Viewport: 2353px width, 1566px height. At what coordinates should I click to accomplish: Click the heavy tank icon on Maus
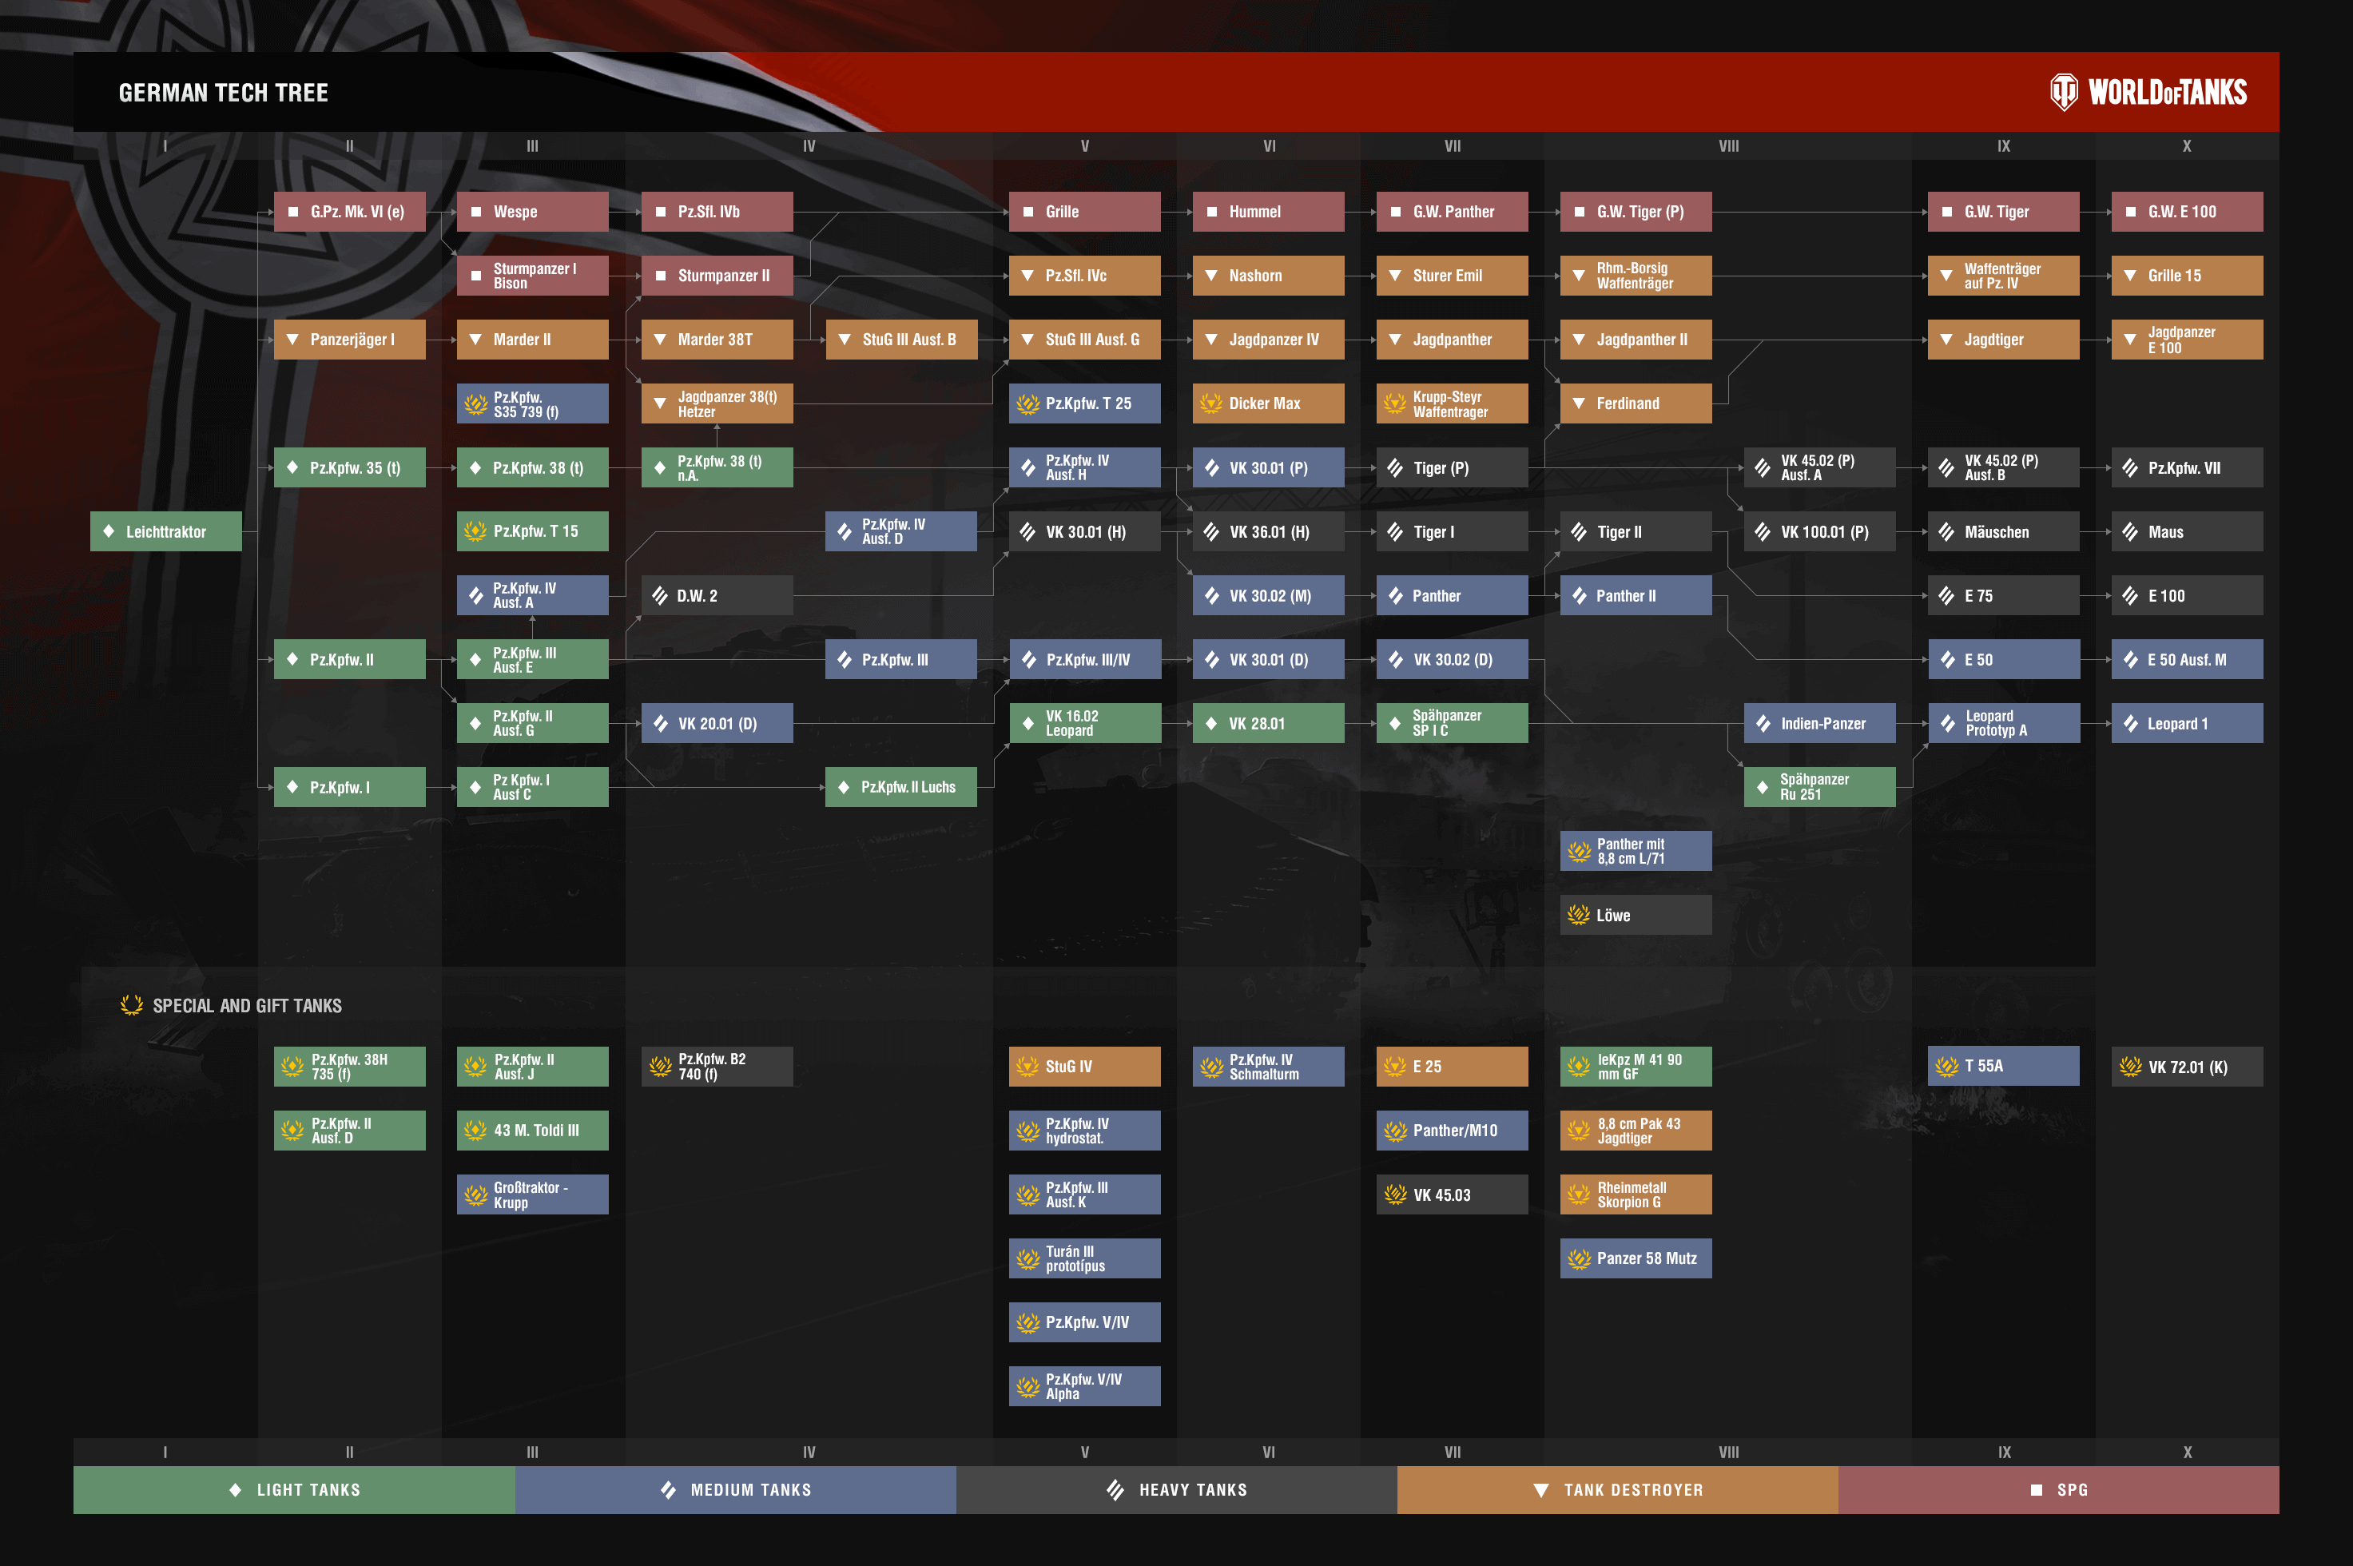tap(2130, 531)
